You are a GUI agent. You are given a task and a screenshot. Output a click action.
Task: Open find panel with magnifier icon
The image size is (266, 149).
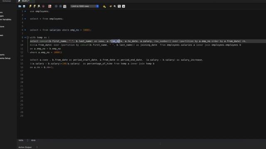pos(115,7)
